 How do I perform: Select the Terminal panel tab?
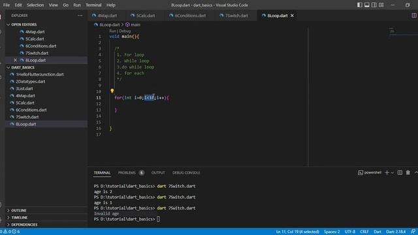102,172
